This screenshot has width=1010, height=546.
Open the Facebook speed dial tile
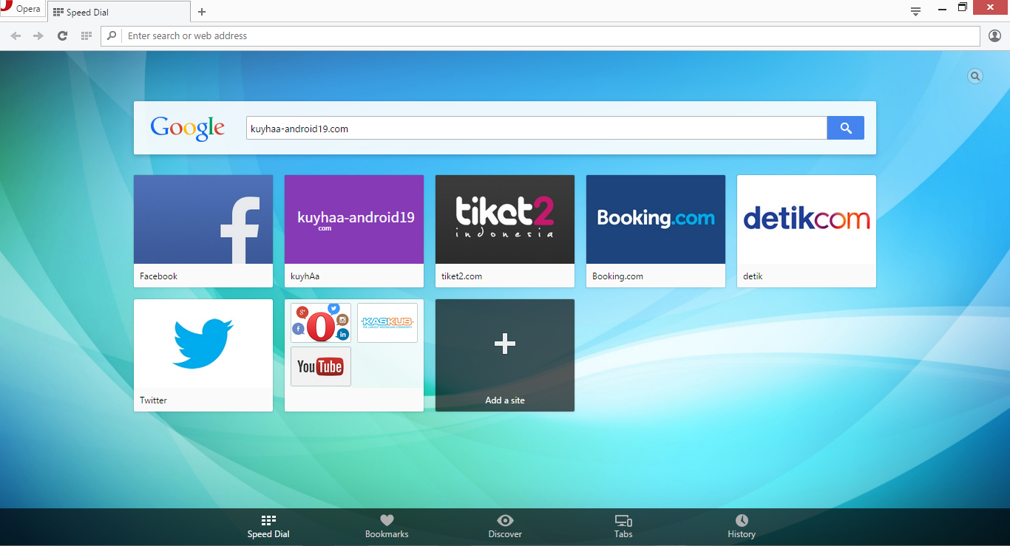[x=203, y=231]
